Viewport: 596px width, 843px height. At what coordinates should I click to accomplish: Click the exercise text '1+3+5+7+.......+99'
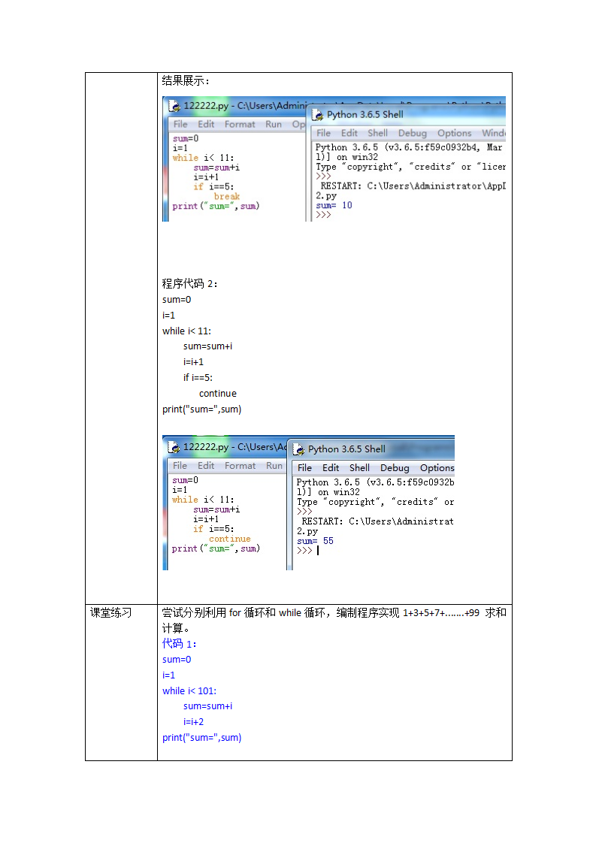441,613
